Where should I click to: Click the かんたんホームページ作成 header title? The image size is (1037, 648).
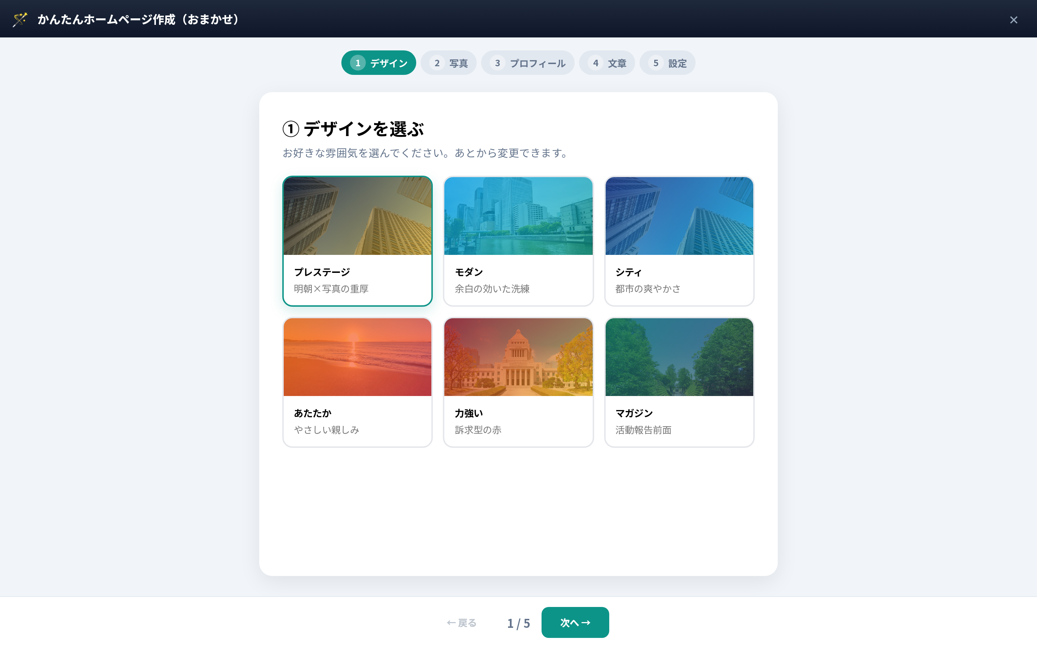coord(138,19)
